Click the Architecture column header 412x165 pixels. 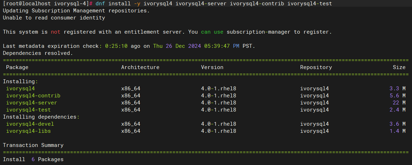(140, 67)
